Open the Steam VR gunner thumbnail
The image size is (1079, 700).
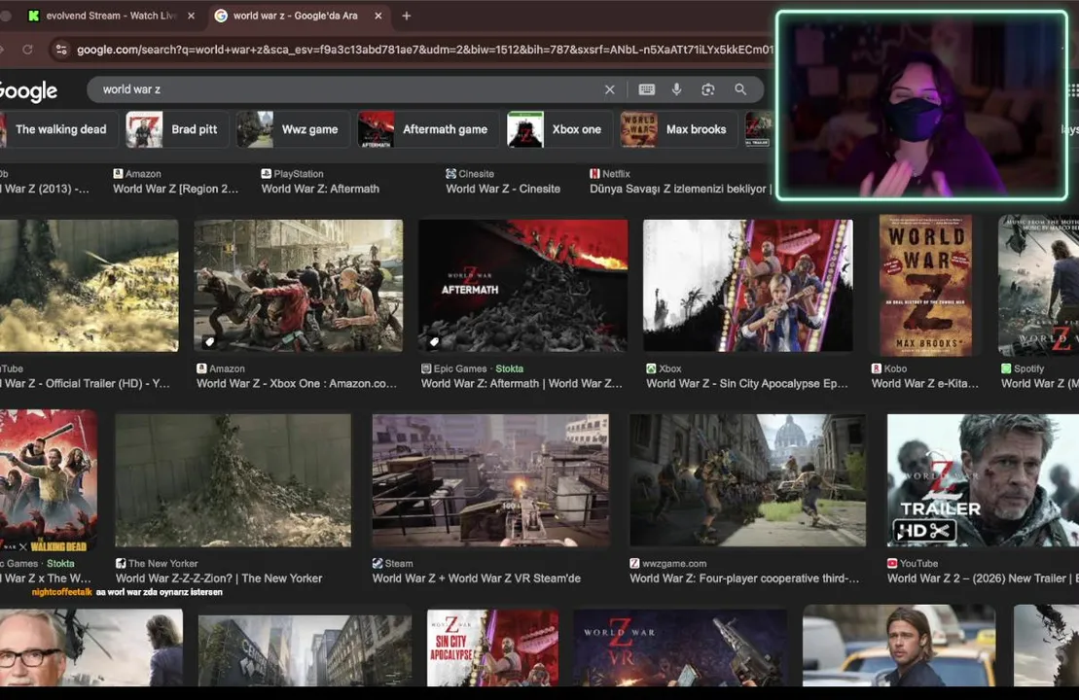pyautogui.click(x=490, y=480)
